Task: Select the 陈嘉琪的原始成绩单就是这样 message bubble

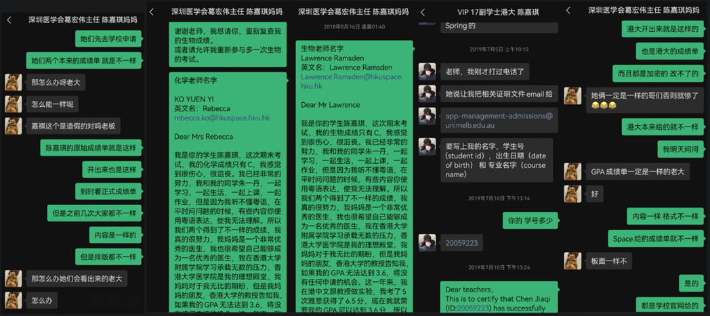Action: [x=90, y=148]
